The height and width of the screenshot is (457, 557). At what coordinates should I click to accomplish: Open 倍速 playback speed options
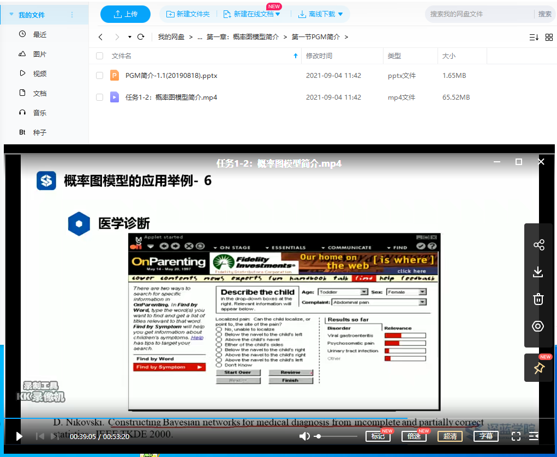pyautogui.click(x=414, y=436)
